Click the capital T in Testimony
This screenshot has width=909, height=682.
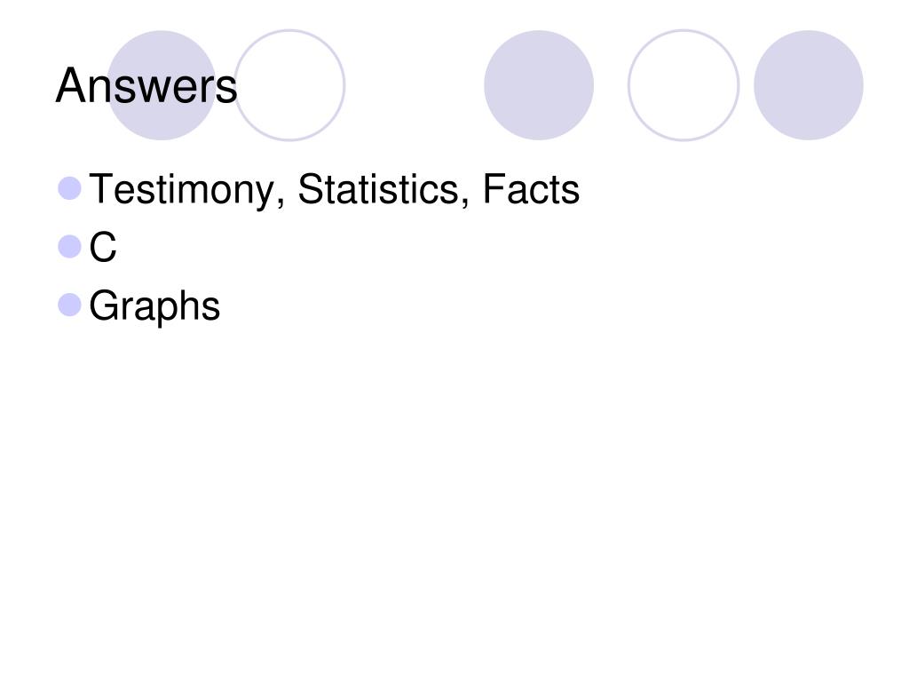coord(101,189)
